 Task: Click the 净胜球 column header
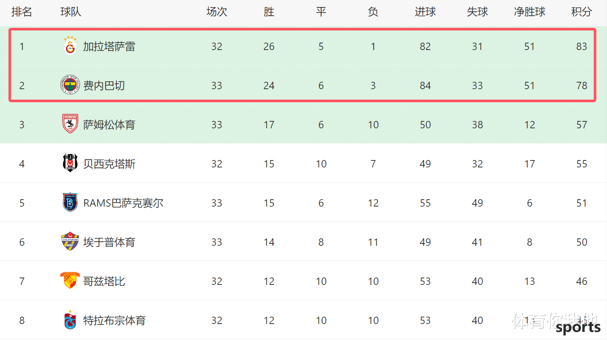(x=529, y=12)
